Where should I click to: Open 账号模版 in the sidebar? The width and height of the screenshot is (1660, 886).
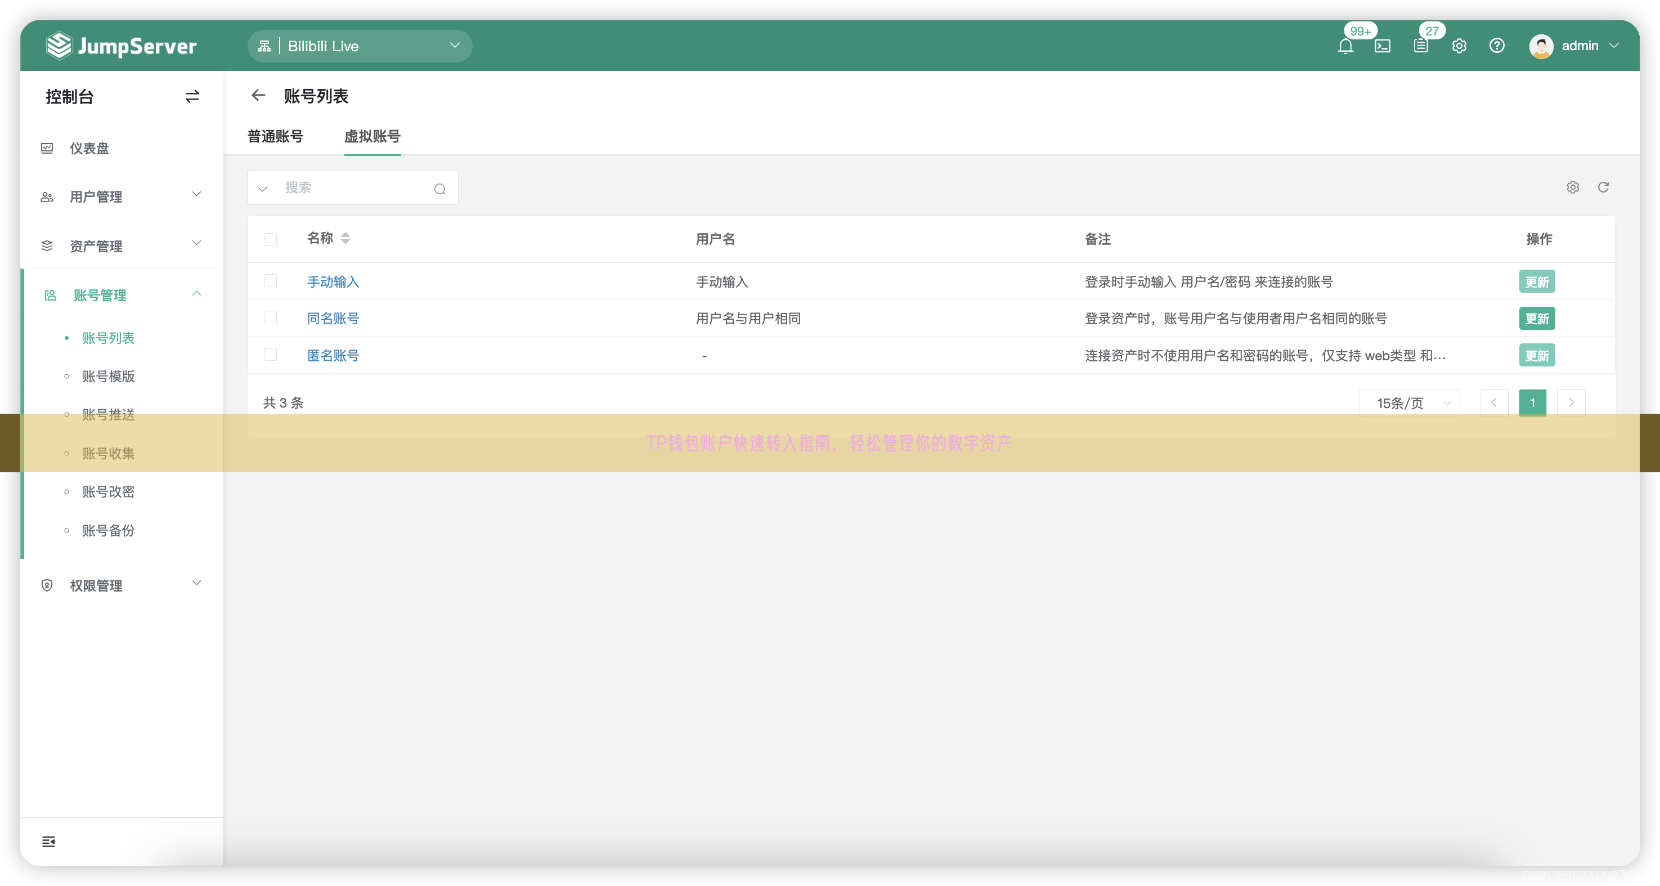(108, 376)
